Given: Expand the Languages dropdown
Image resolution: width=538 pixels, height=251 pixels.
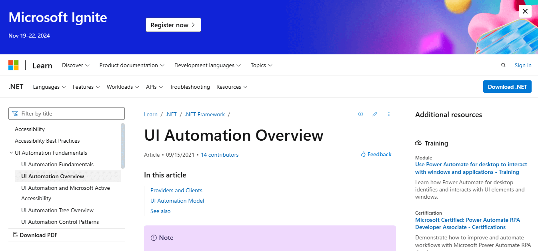Looking at the screenshot, I should click(x=49, y=86).
